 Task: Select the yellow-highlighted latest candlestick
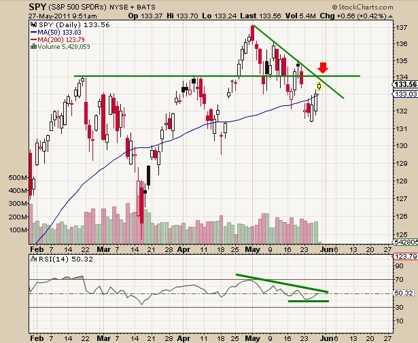click(319, 86)
